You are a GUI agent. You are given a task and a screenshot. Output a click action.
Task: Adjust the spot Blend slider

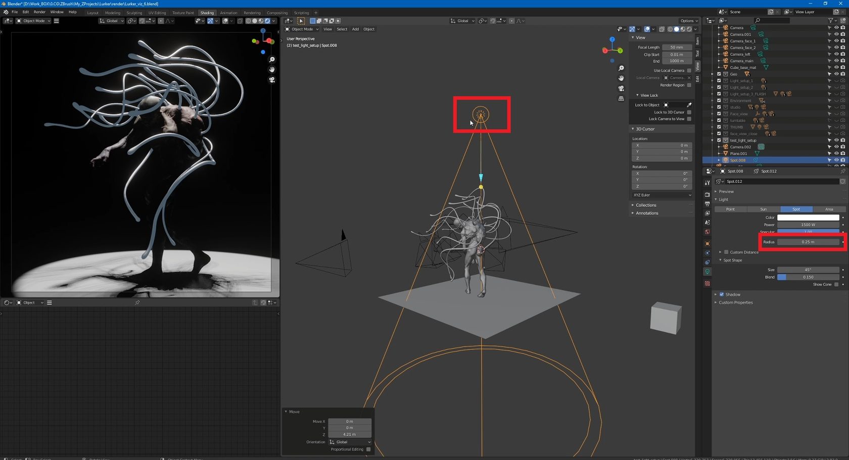pos(808,277)
